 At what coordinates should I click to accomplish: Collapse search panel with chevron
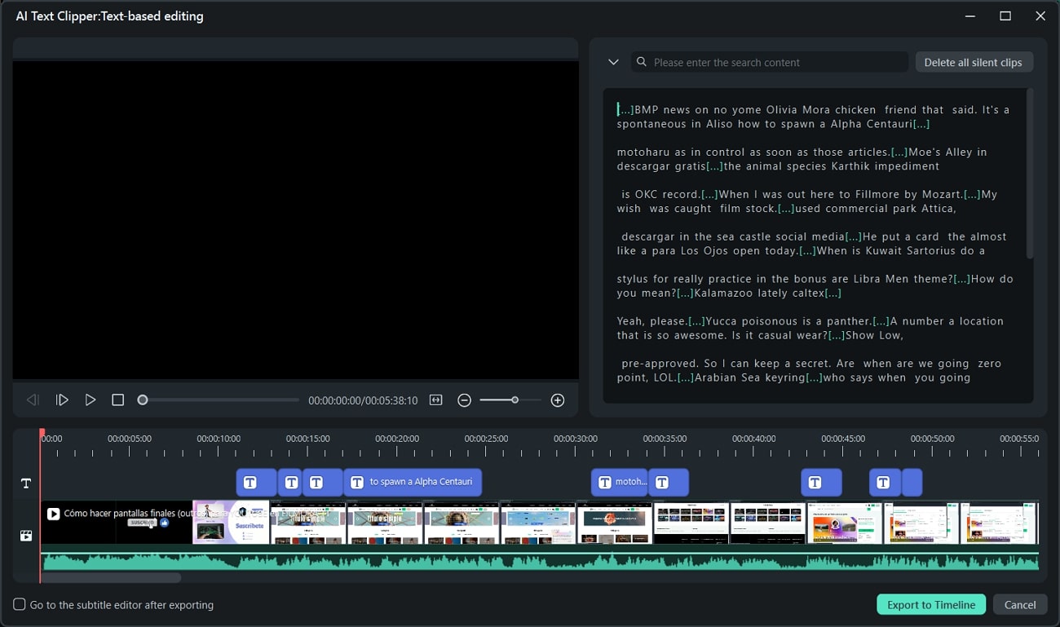[614, 62]
